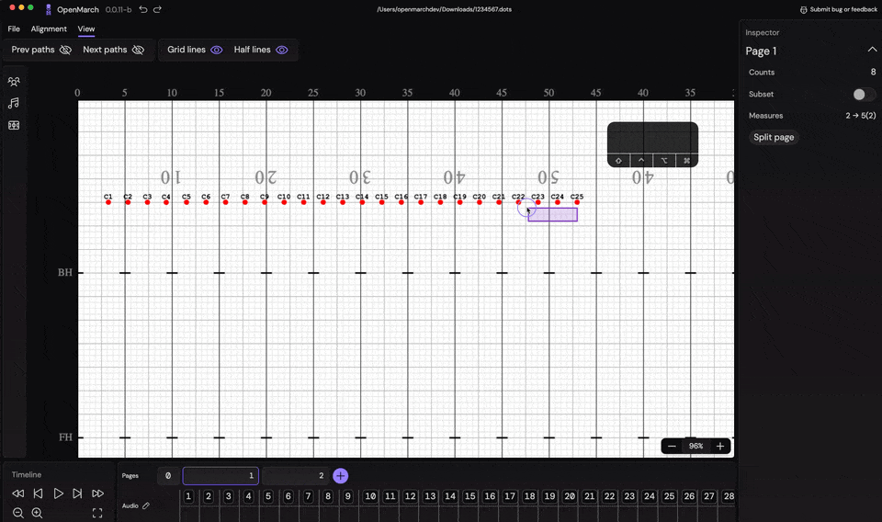Open the Field properties sidebar icon

[14, 125]
